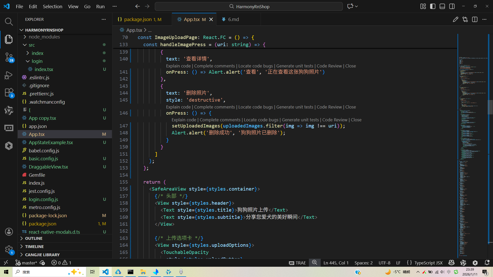The image size is (493, 277).
Task: Click Synchronize Changes icon in status bar
Action: pyautogui.click(x=43, y=263)
